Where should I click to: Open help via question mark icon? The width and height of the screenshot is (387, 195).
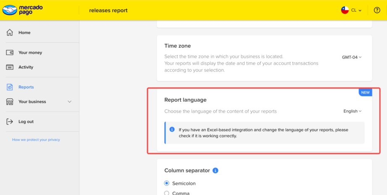[376, 10]
